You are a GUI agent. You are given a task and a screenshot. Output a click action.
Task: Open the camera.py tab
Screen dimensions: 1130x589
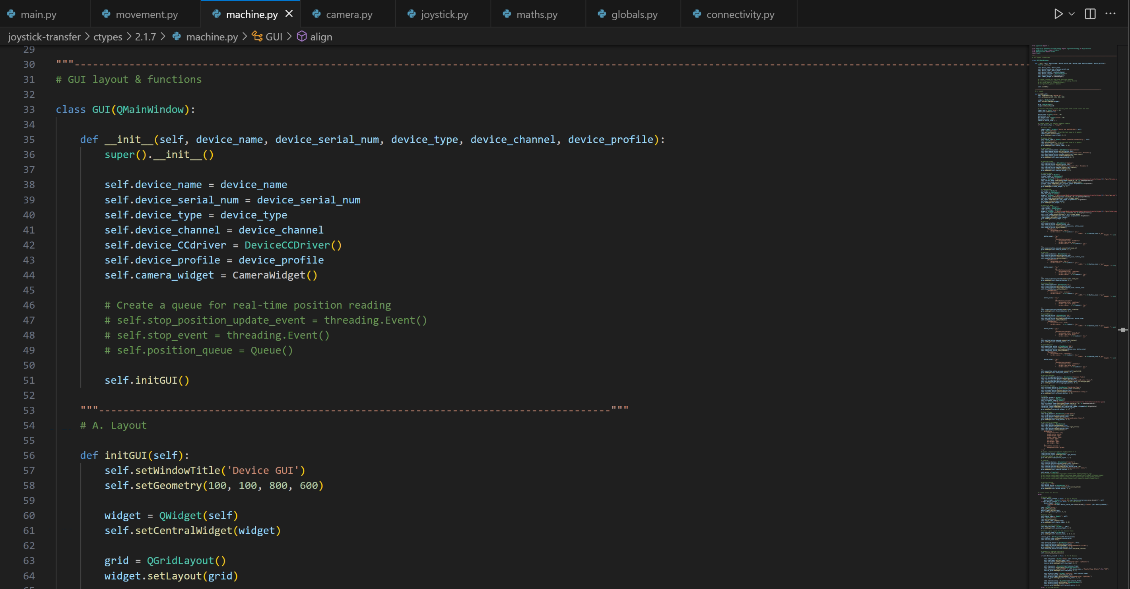pos(349,14)
